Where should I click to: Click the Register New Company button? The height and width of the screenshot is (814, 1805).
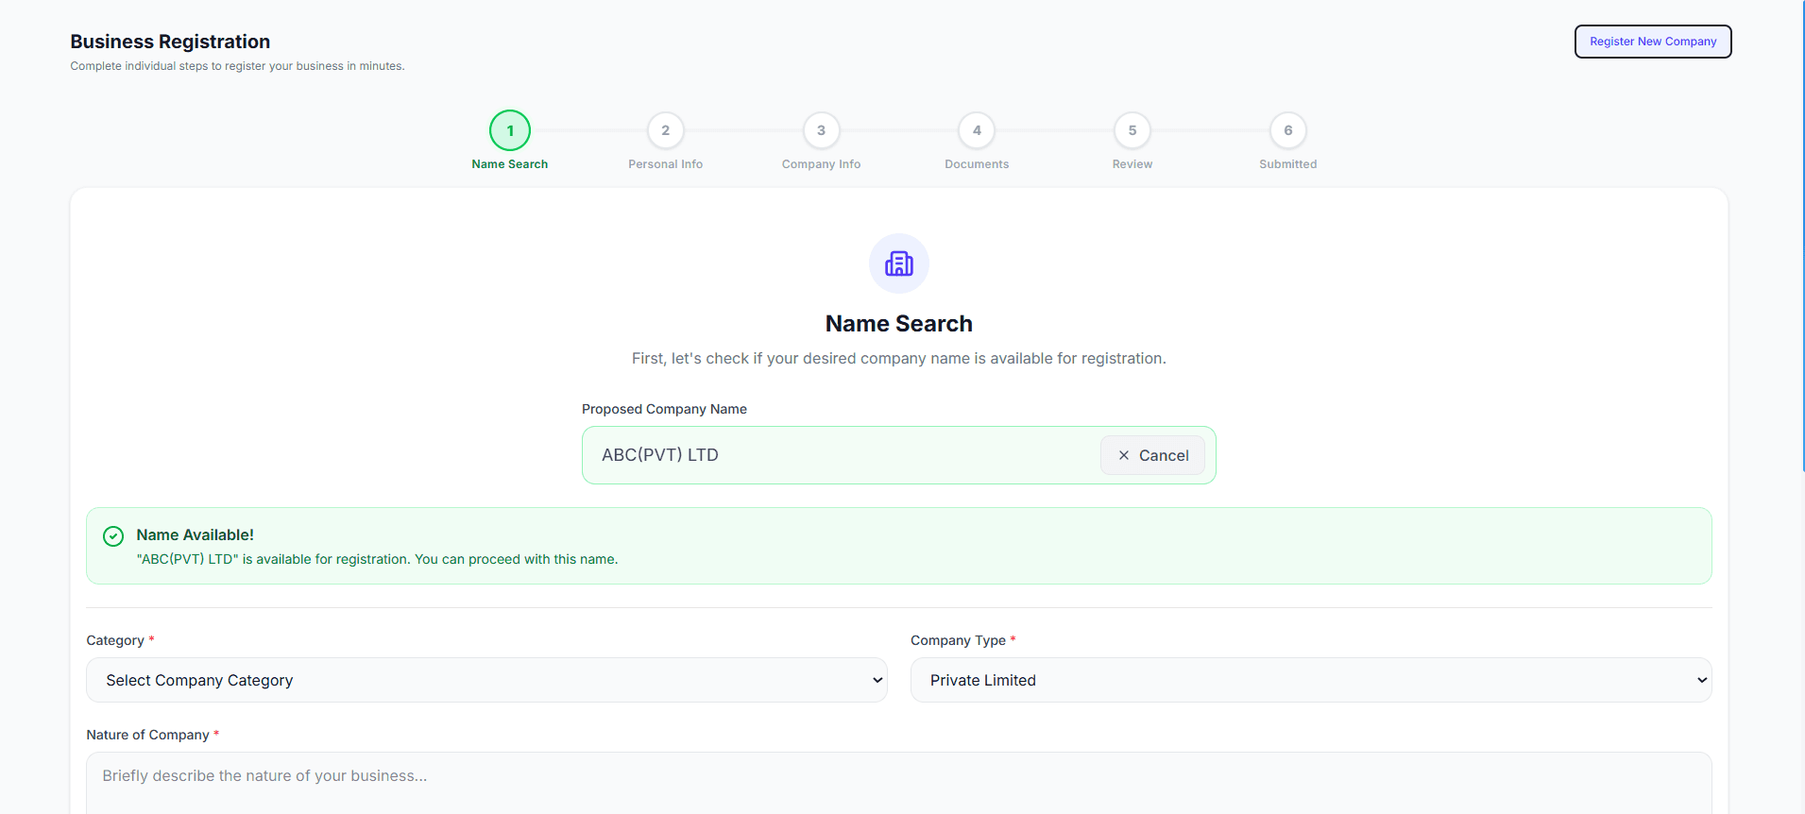pyautogui.click(x=1653, y=42)
